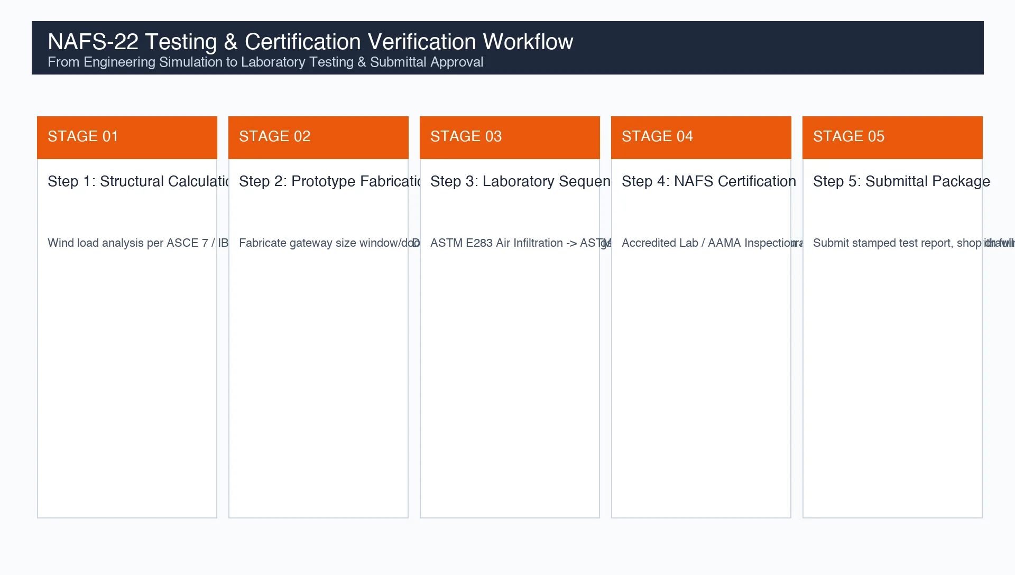Click the Step 1: Structural Calculation heading
Screen dimensions: 1015x575
(138, 181)
